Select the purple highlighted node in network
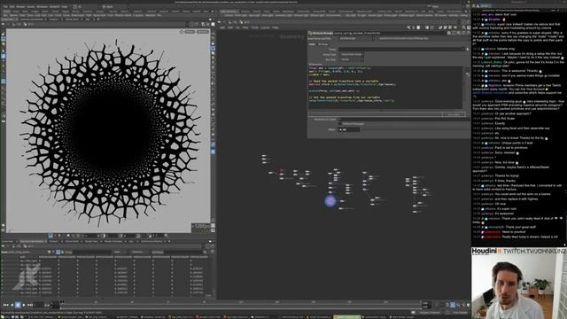Screen dimensions: 567x319 tap(330, 201)
